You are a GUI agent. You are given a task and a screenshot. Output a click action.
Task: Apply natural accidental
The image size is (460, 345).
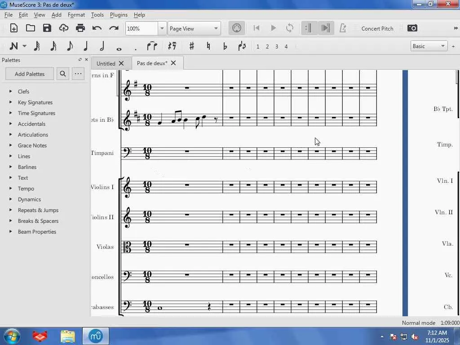208,46
